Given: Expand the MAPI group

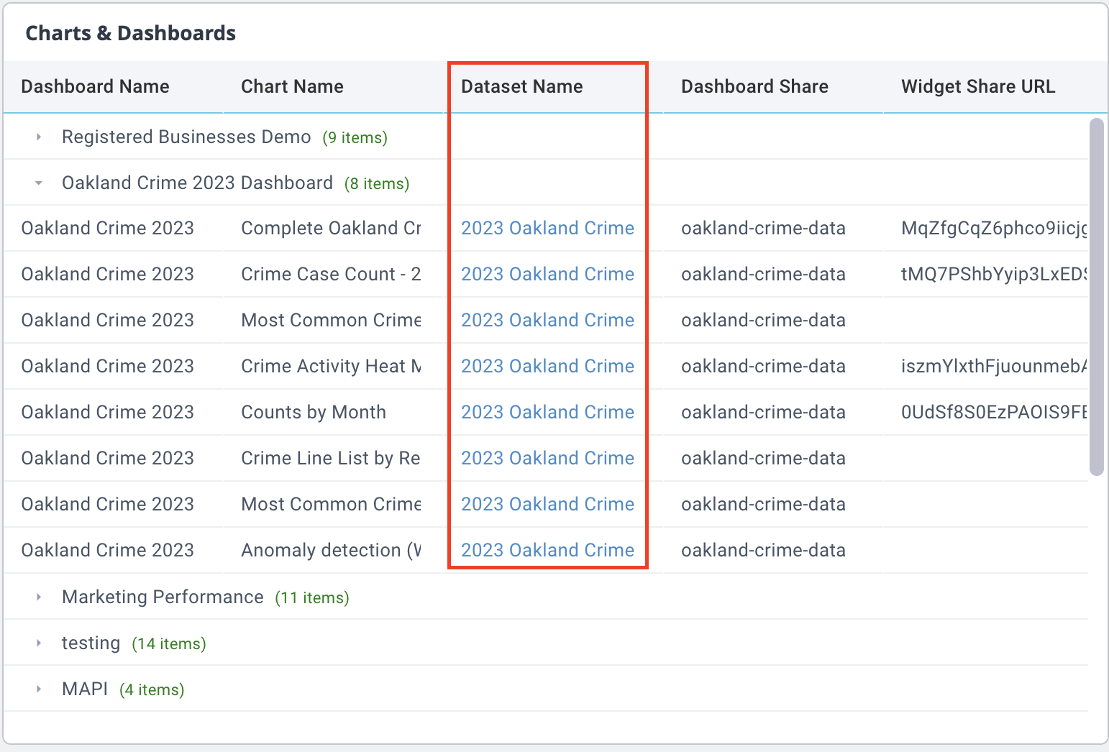Looking at the screenshot, I should 39,689.
